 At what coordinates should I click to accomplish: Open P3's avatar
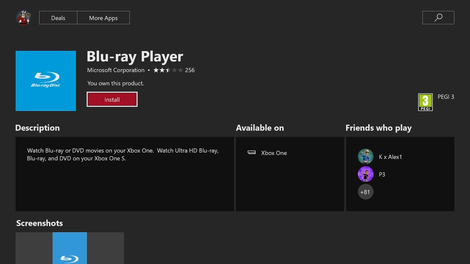point(365,174)
